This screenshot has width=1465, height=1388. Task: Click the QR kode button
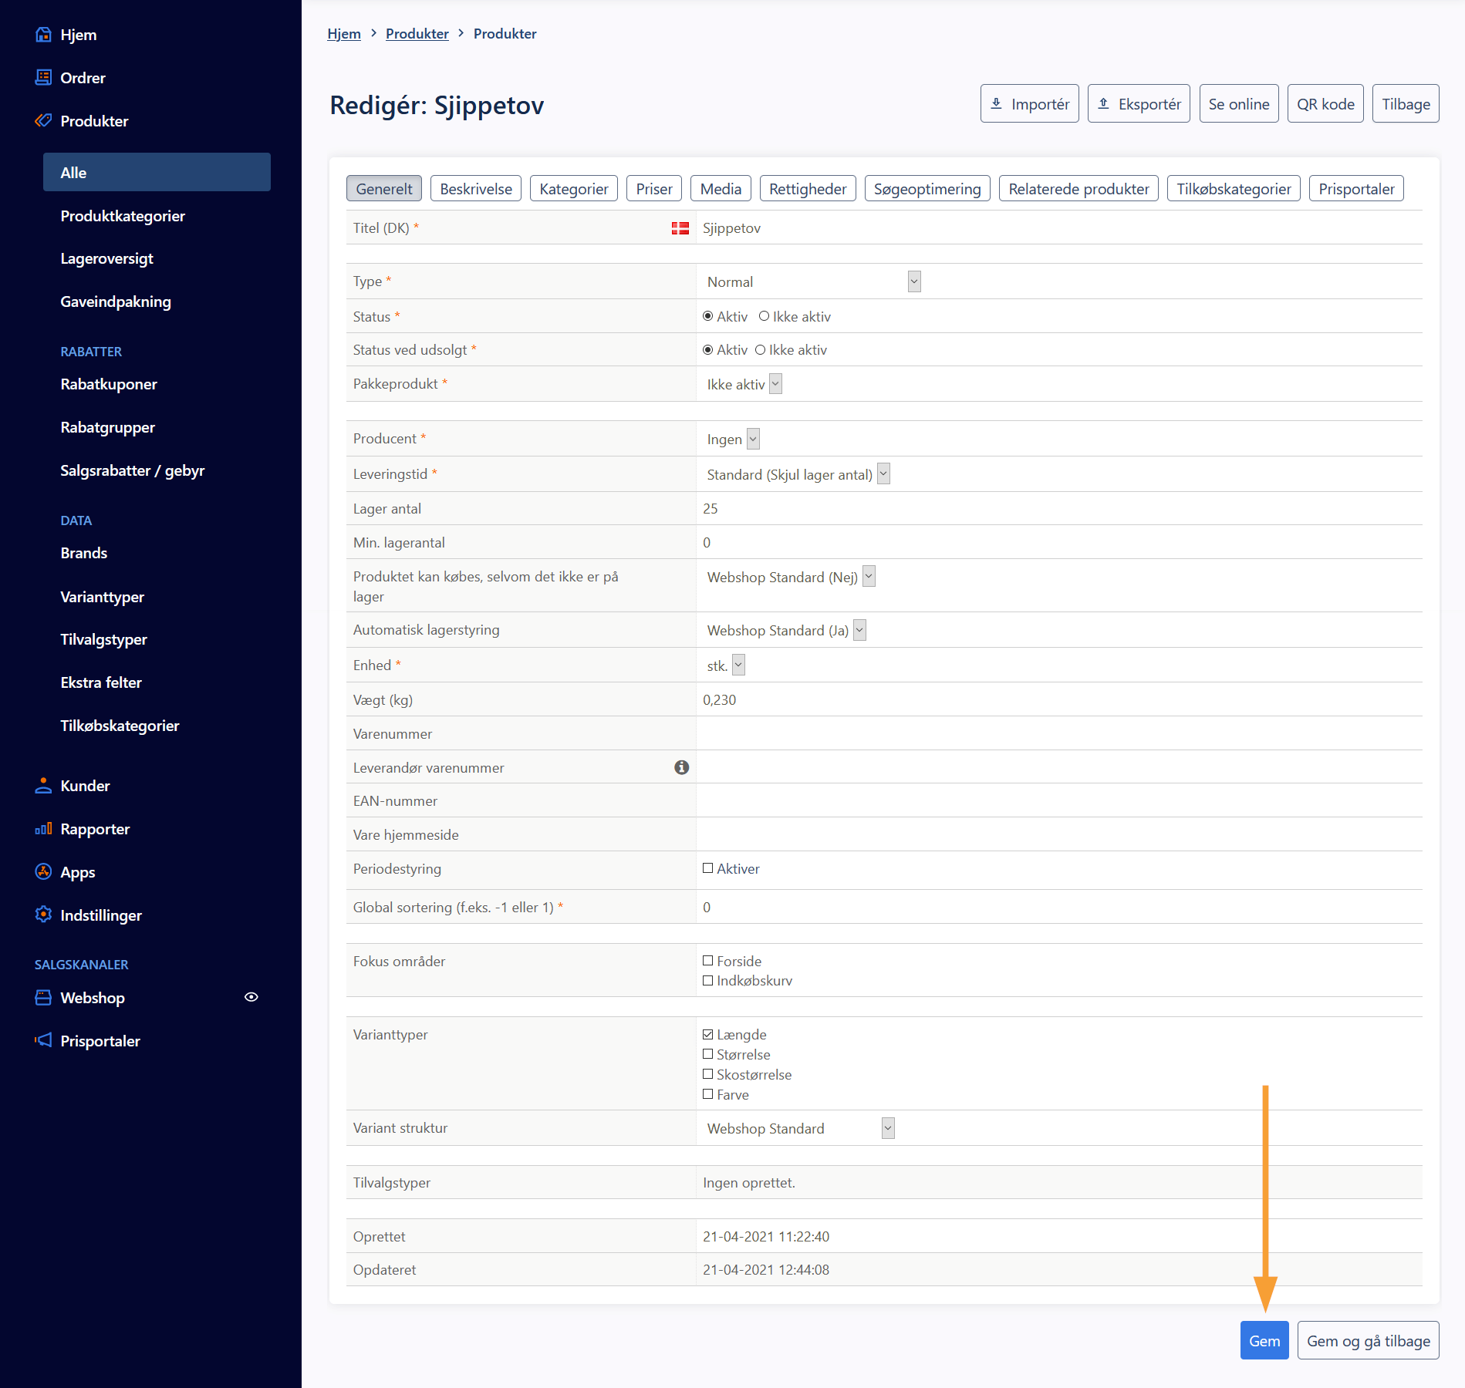pyautogui.click(x=1325, y=104)
